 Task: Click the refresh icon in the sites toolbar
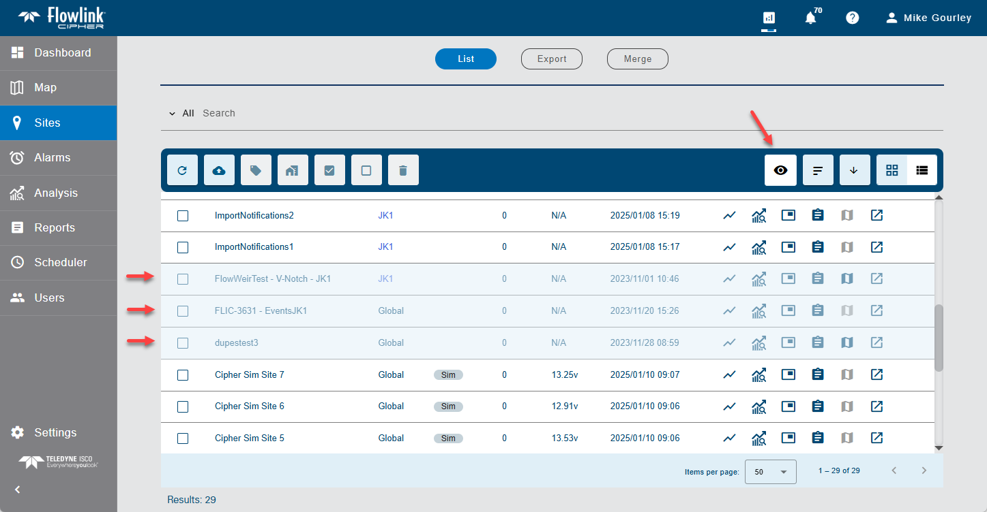[x=182, y=170]
